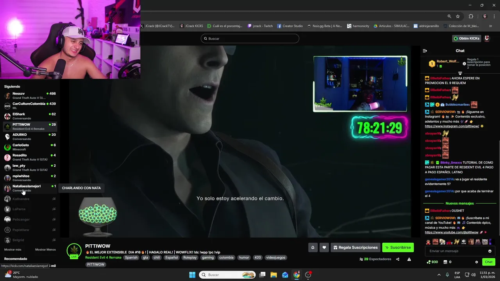Send the message with the green Chat button
This screenshot has height=281, width=500.
point(489,262)
